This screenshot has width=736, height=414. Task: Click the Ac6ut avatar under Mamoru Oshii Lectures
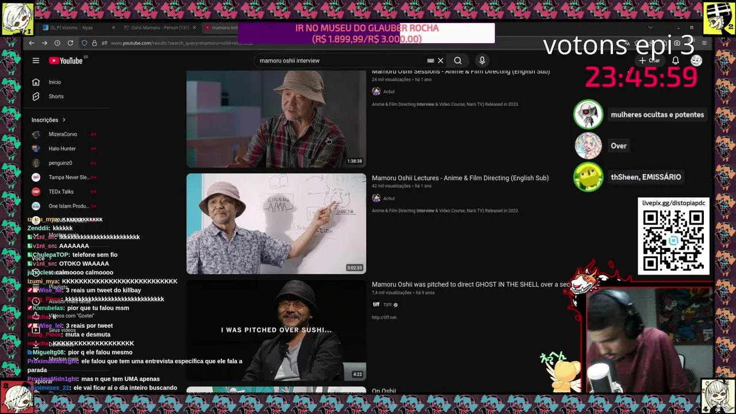coord(376,198)
